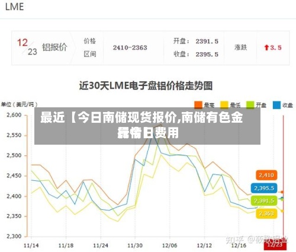Image resolution: width=296 pixels, height=252 pixels.
Task: Toggle the yellow 最低 legend swatch
Action: click(224, 105)
